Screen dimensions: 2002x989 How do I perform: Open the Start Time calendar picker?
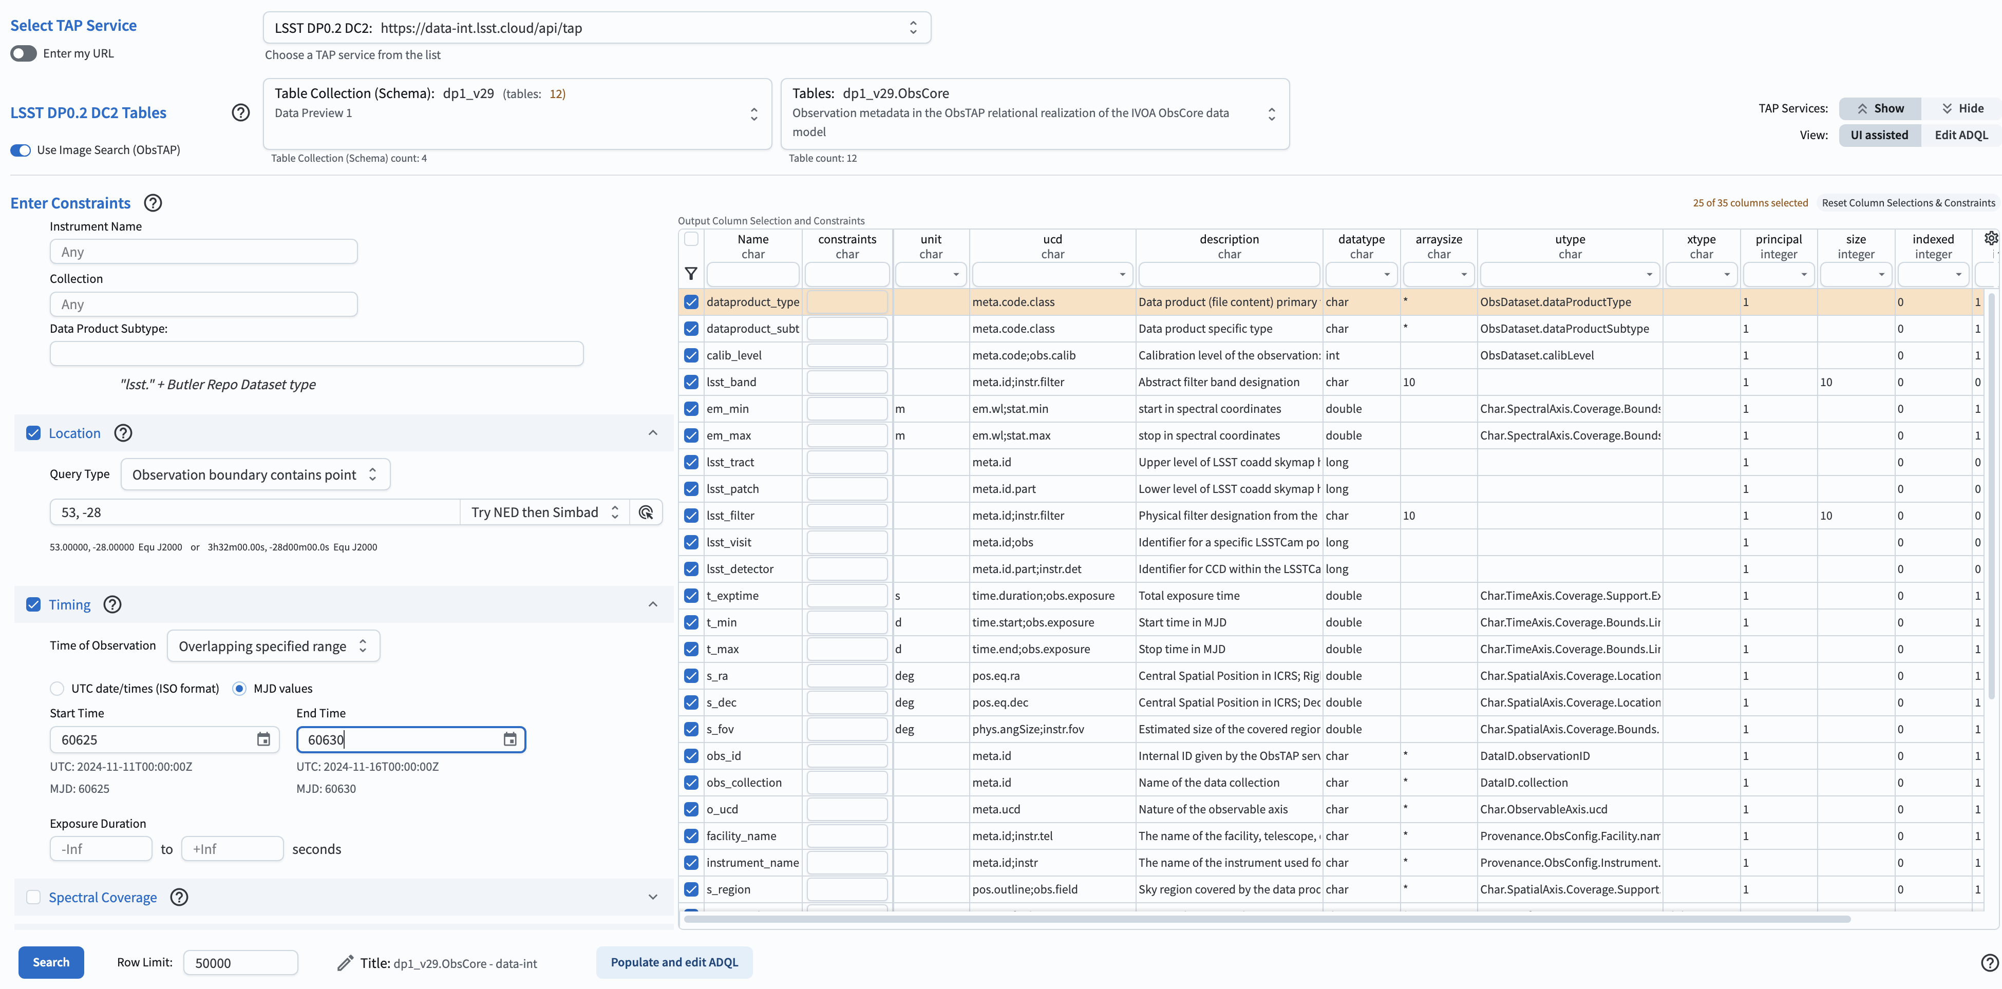[263, 739]
